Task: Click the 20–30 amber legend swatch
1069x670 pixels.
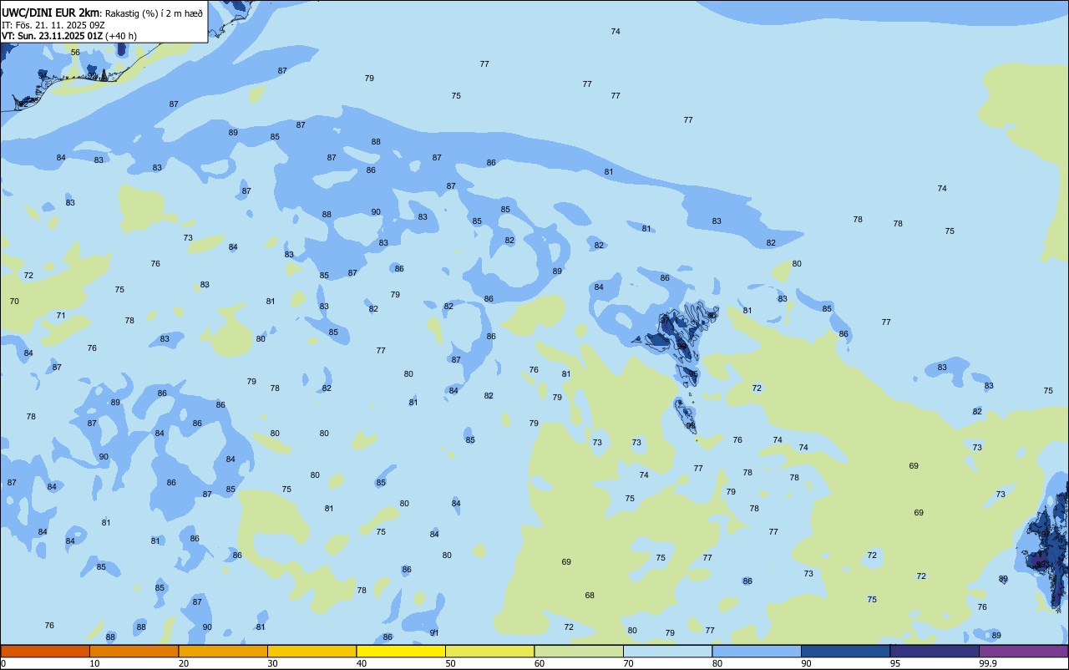Action: pos(223,651)
